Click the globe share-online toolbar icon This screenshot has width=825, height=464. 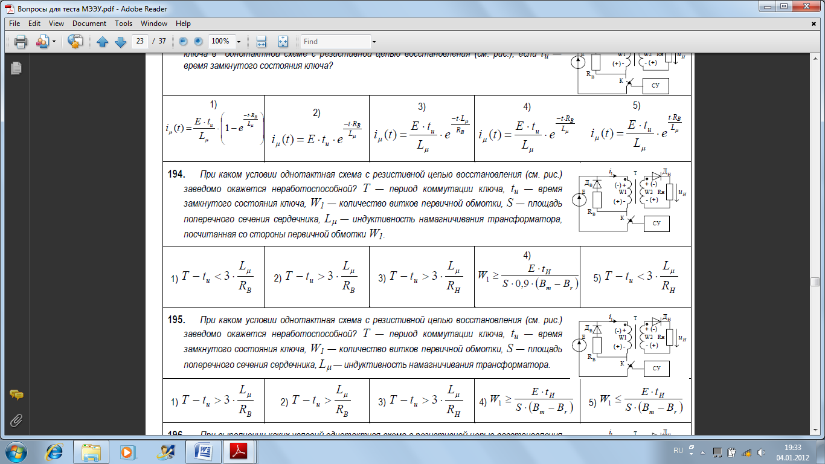pyautogui.click(x=75, y=42)
